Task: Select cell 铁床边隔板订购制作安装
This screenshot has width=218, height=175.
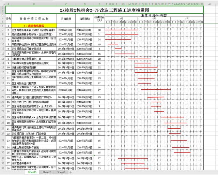Action: (x=34, y=147)
